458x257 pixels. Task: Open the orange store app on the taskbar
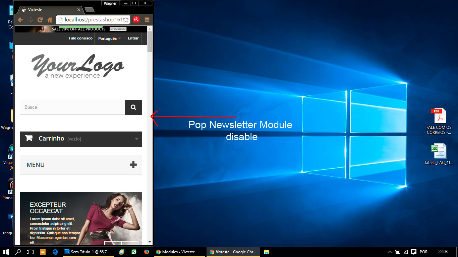[43, 252]
